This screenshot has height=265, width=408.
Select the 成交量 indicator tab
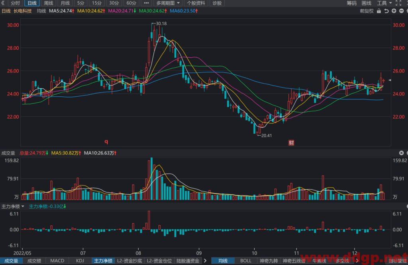coord(11,261)
